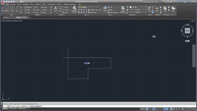Image resolution: width=197 pixels, height=111 pixels.
Task: Click the Escala tool
Action: pyautogui.click(x=36, y=12)
